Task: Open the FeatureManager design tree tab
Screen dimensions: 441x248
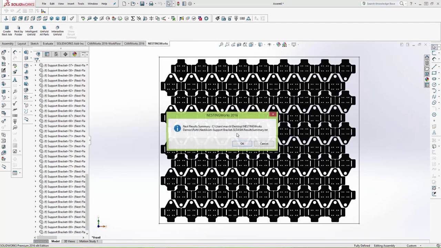Action: click(x=38, y=54)
